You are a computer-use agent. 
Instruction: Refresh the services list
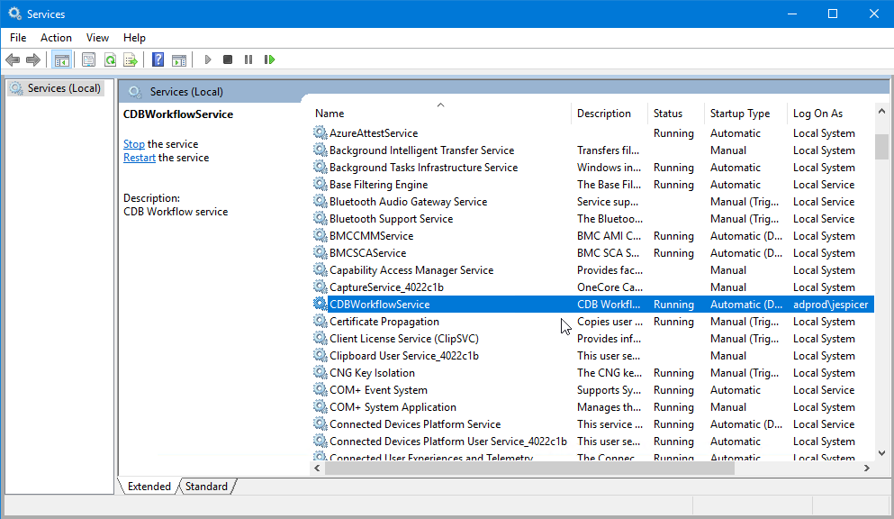pos(110,59)
